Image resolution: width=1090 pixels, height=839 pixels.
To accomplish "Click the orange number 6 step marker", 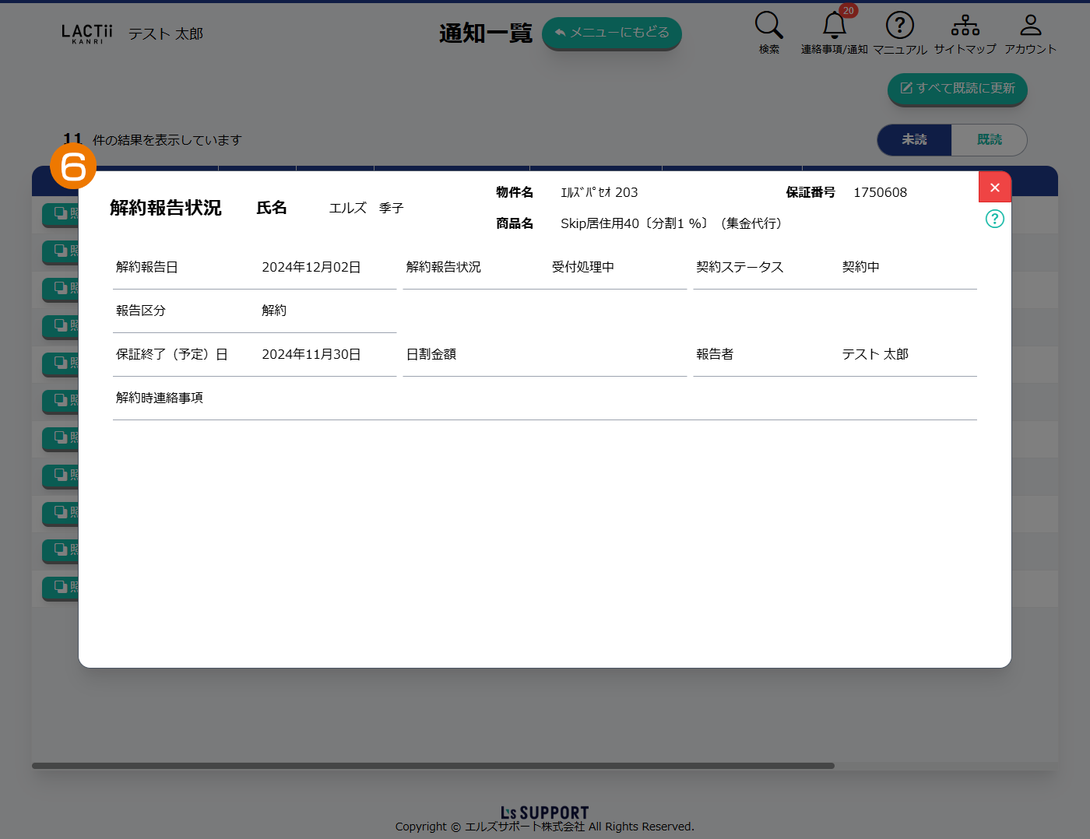I will (73, 167).
